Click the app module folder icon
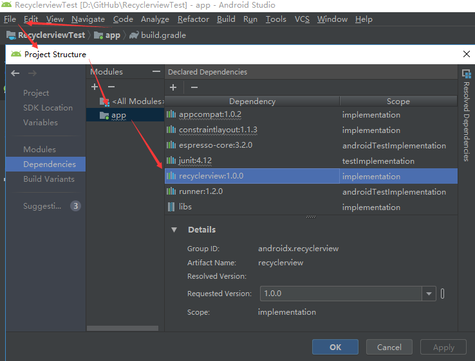This screenshot has height=361, width=475. coord(104,115)
